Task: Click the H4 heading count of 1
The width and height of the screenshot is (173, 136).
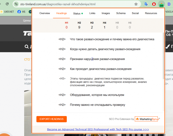Action: [104, 27]
